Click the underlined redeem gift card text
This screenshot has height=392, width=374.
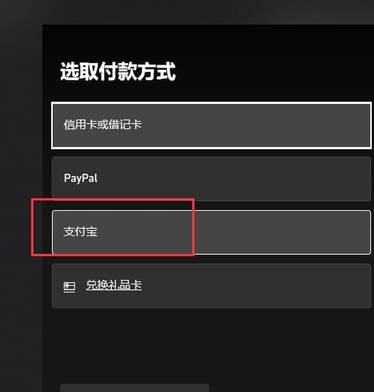click(x=114, y=285)
